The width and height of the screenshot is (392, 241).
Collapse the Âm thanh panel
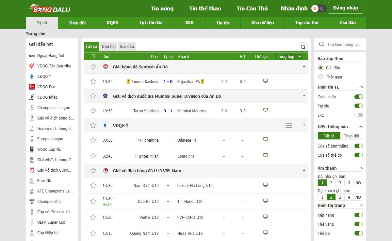(x=361, y=168)
